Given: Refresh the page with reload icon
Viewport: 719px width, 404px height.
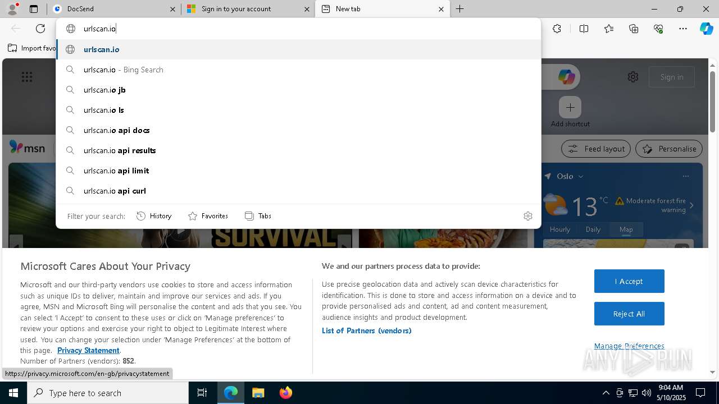Looking at the screenshot, I should pyautogui.click(x=40, y=29).
